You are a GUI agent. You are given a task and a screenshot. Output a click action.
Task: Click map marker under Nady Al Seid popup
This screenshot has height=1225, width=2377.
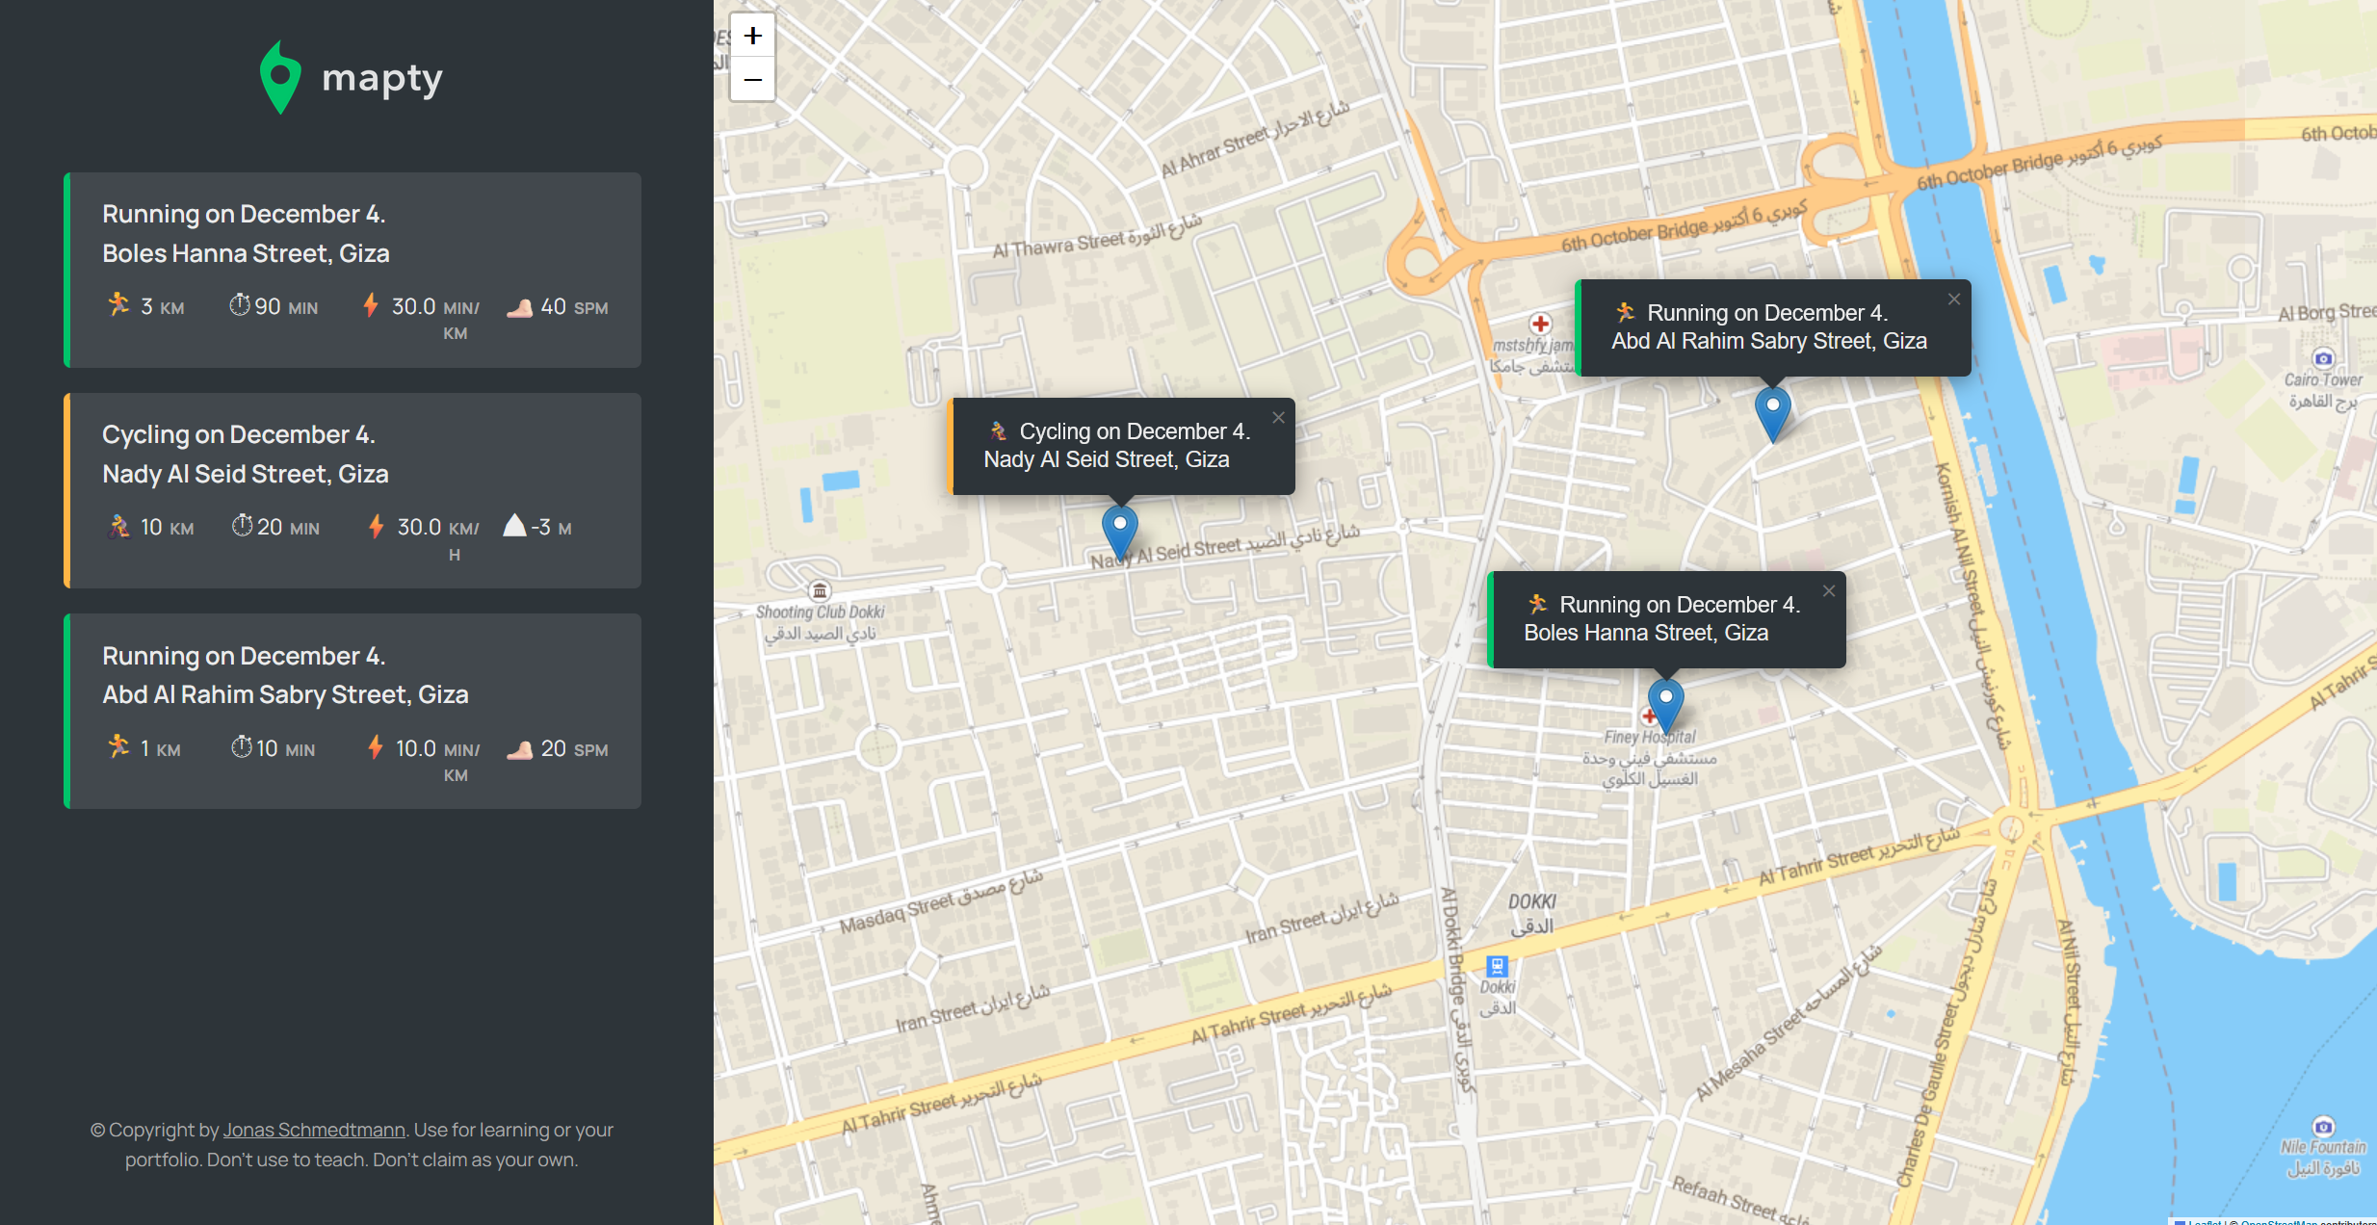tap(1119, 530)
